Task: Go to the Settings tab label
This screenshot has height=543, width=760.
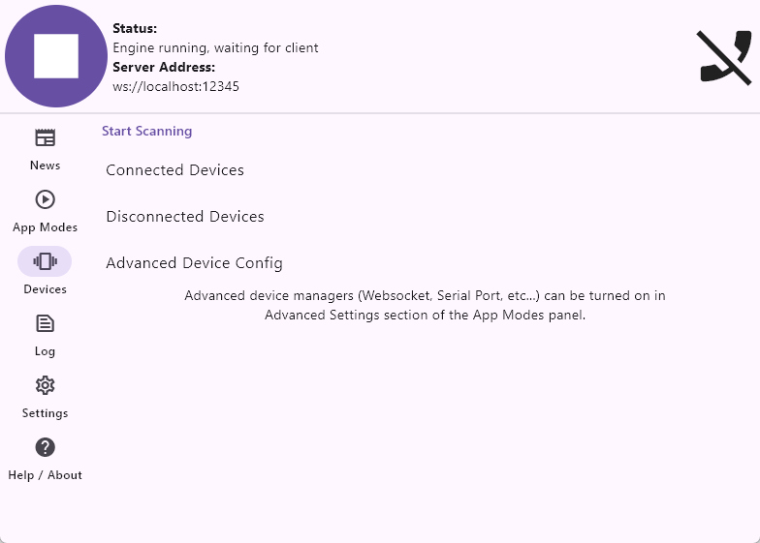Action: coord(45,413)
